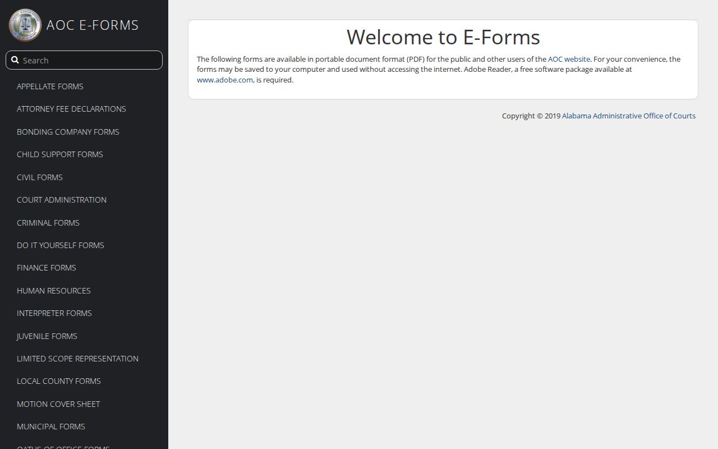Click the Welcome to E-Forms heading
Screen dimensions: 718x449
(x=443, y=37)
